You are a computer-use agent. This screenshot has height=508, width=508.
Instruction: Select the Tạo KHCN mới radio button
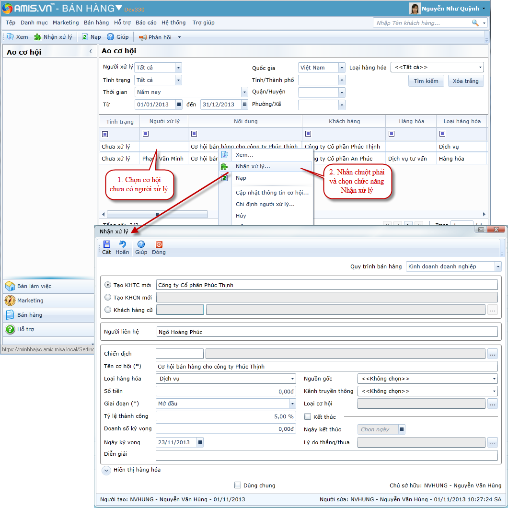[108, 298]
